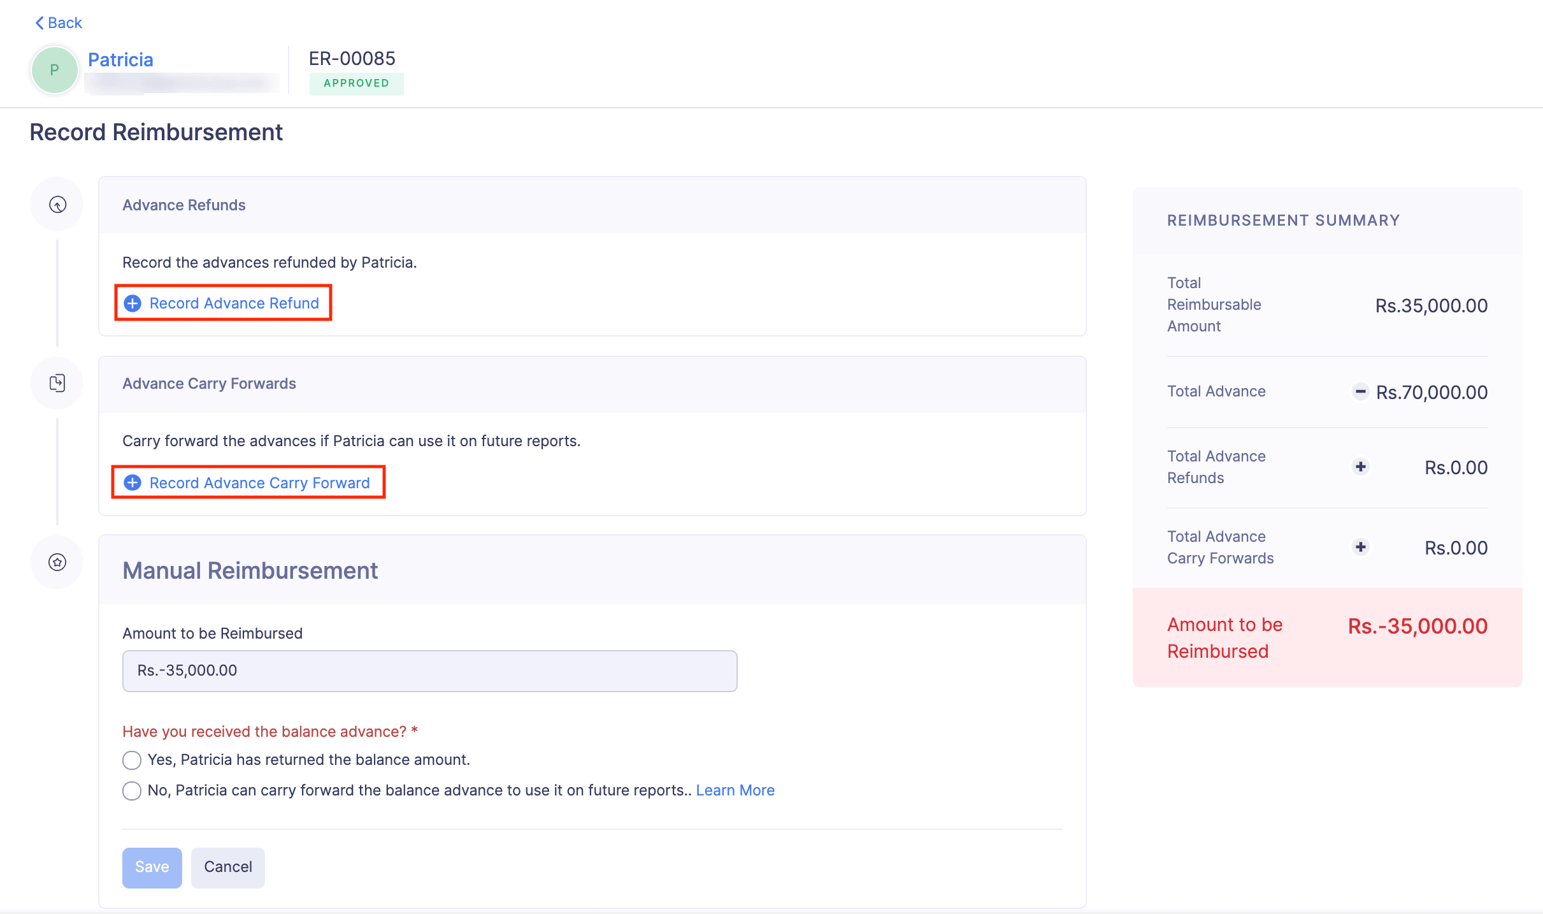Click the Amount to be Reimbursed field
Viewport: 1543px width, 914px height.
click(x=429, y=670)
